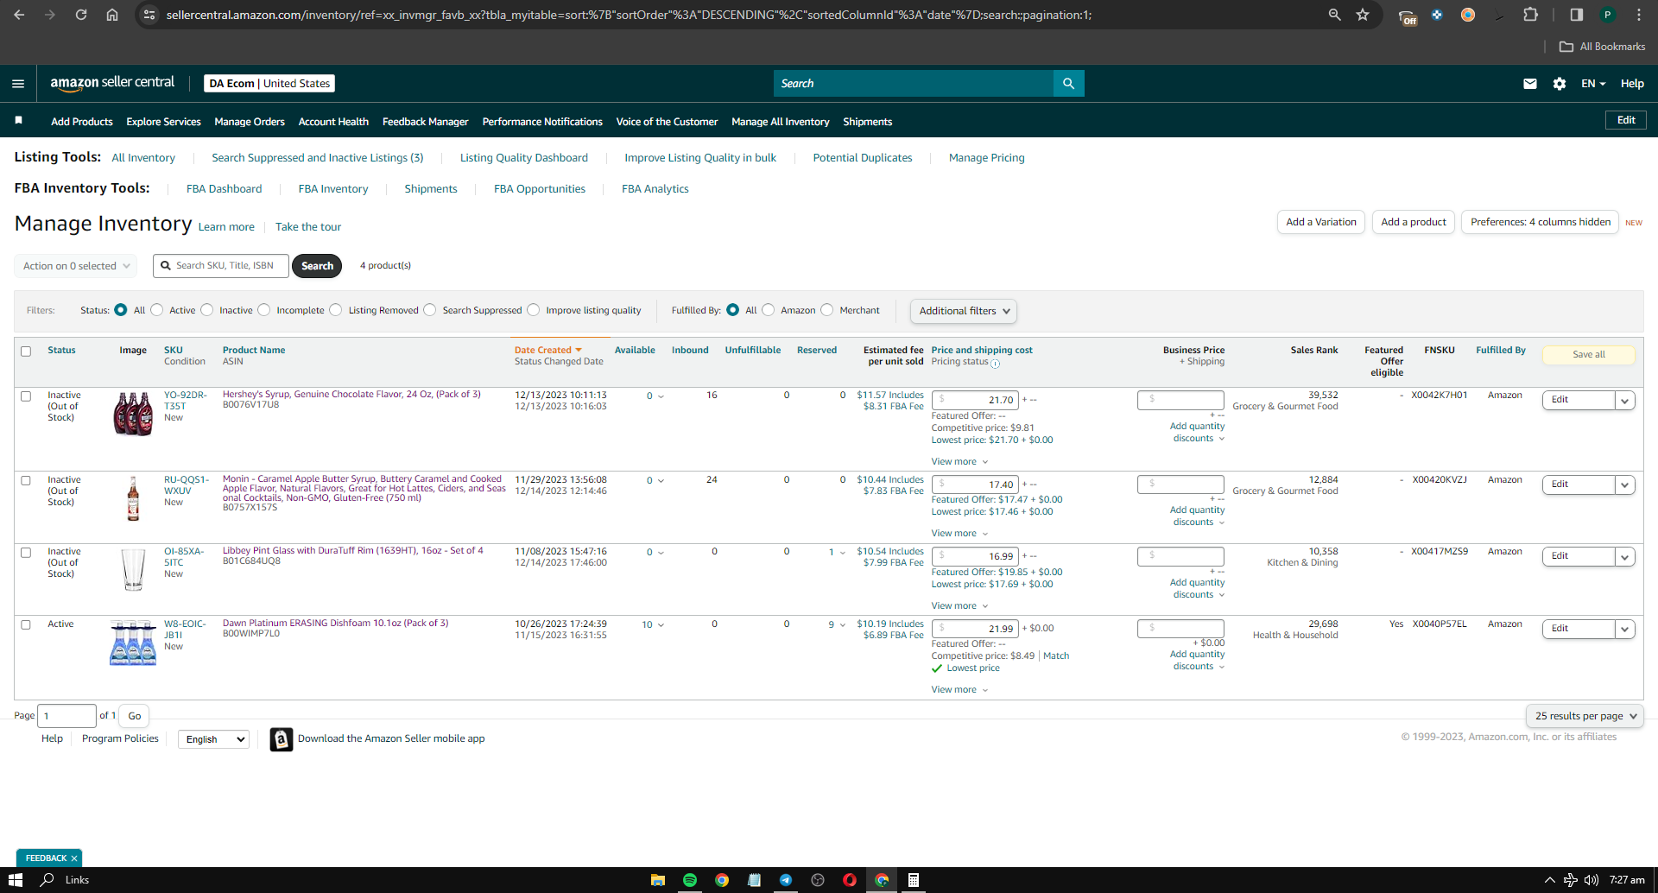Click the search magnifier button in header

(x=1068, y=84)
